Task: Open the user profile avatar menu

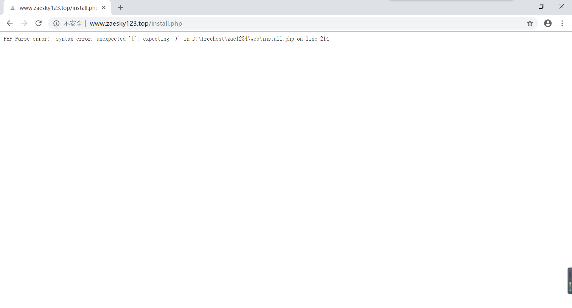Action: pyautogui.click(x=548, y=23)
